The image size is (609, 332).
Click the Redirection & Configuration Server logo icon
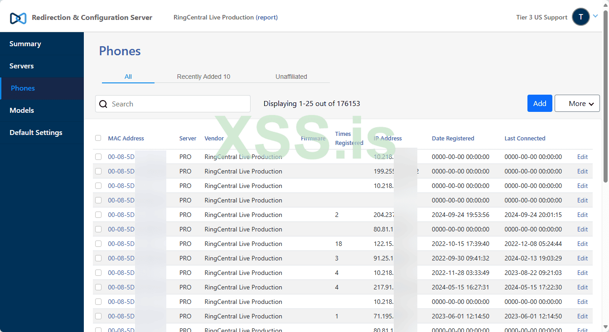tap(18, 18)
